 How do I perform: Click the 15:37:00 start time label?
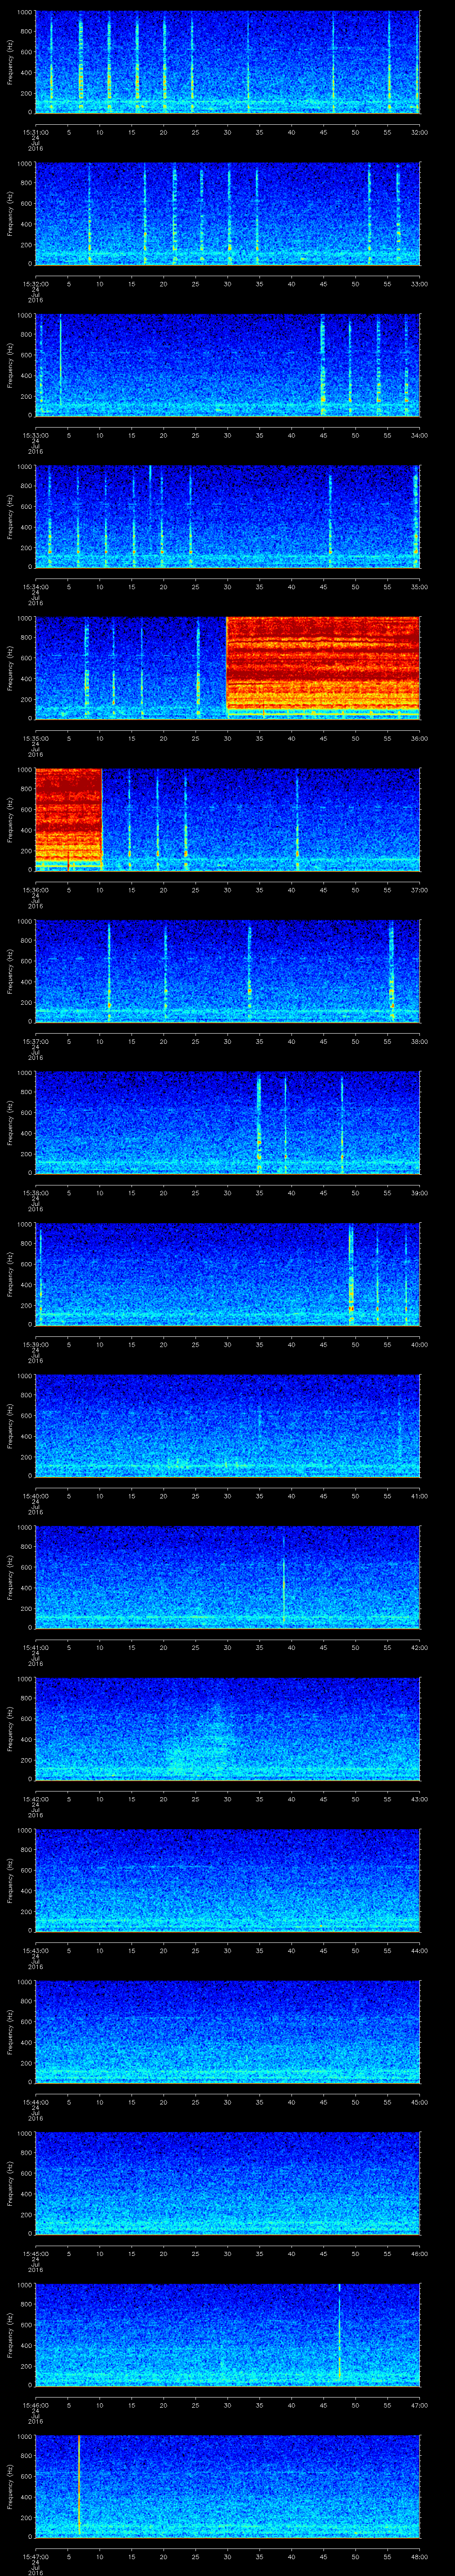tap(35, 1041)
